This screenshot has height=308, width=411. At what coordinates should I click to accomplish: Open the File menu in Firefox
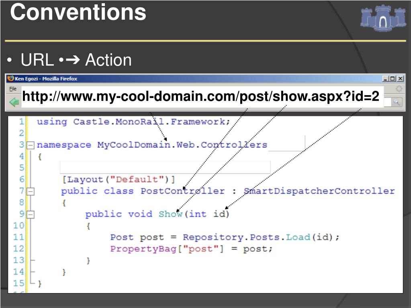(x=13, y=89)
